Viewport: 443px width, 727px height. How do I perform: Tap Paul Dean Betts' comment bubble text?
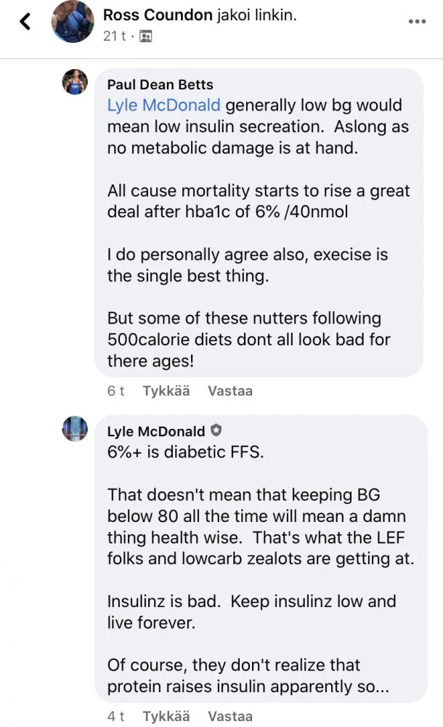click(258, 233)
